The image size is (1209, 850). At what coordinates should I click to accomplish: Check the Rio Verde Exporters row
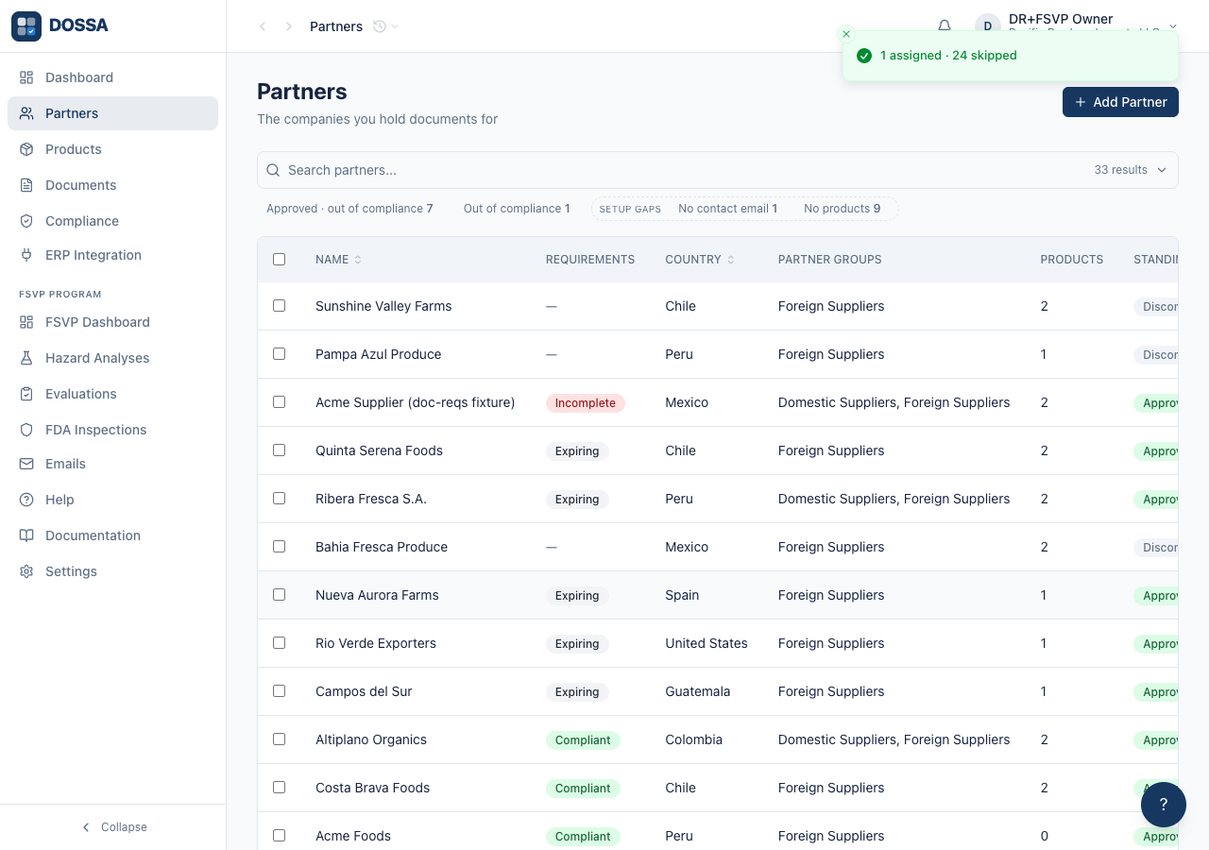(279, 642)
